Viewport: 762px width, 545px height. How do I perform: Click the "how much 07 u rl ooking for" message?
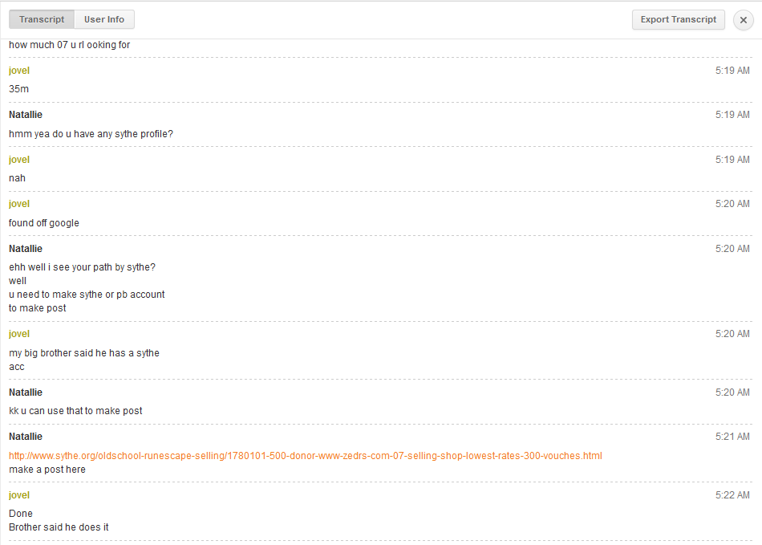(x=69, y=45)
